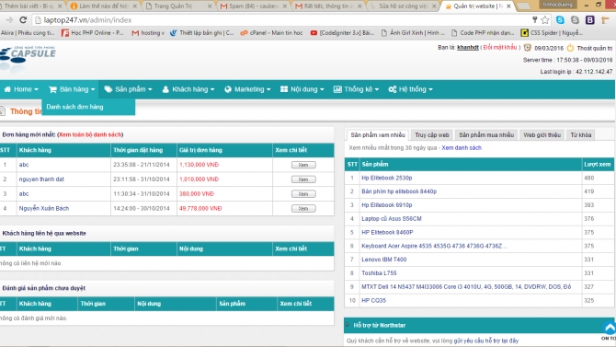Open product HP CQ35

pos(373,301)
